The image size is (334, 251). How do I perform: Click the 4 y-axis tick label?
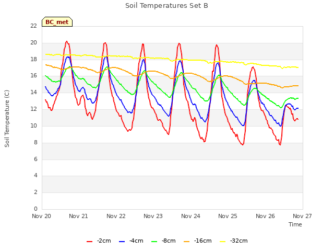tap(35, 176)
